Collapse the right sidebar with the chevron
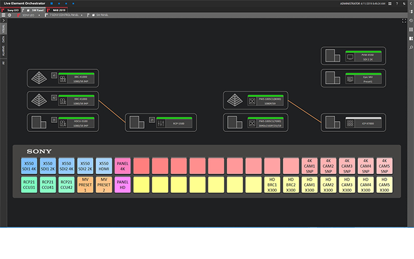 411,4
